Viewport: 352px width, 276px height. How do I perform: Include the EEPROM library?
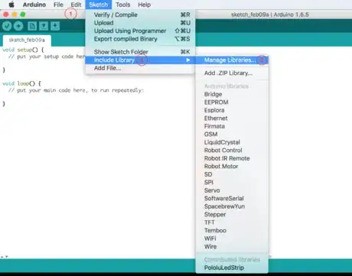click(232, 102)
